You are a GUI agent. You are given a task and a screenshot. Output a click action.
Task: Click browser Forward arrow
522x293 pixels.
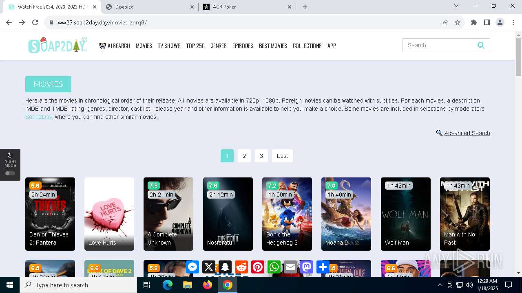pos(22,22)
